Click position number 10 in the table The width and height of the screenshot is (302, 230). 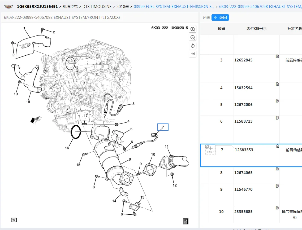(221, 212)
